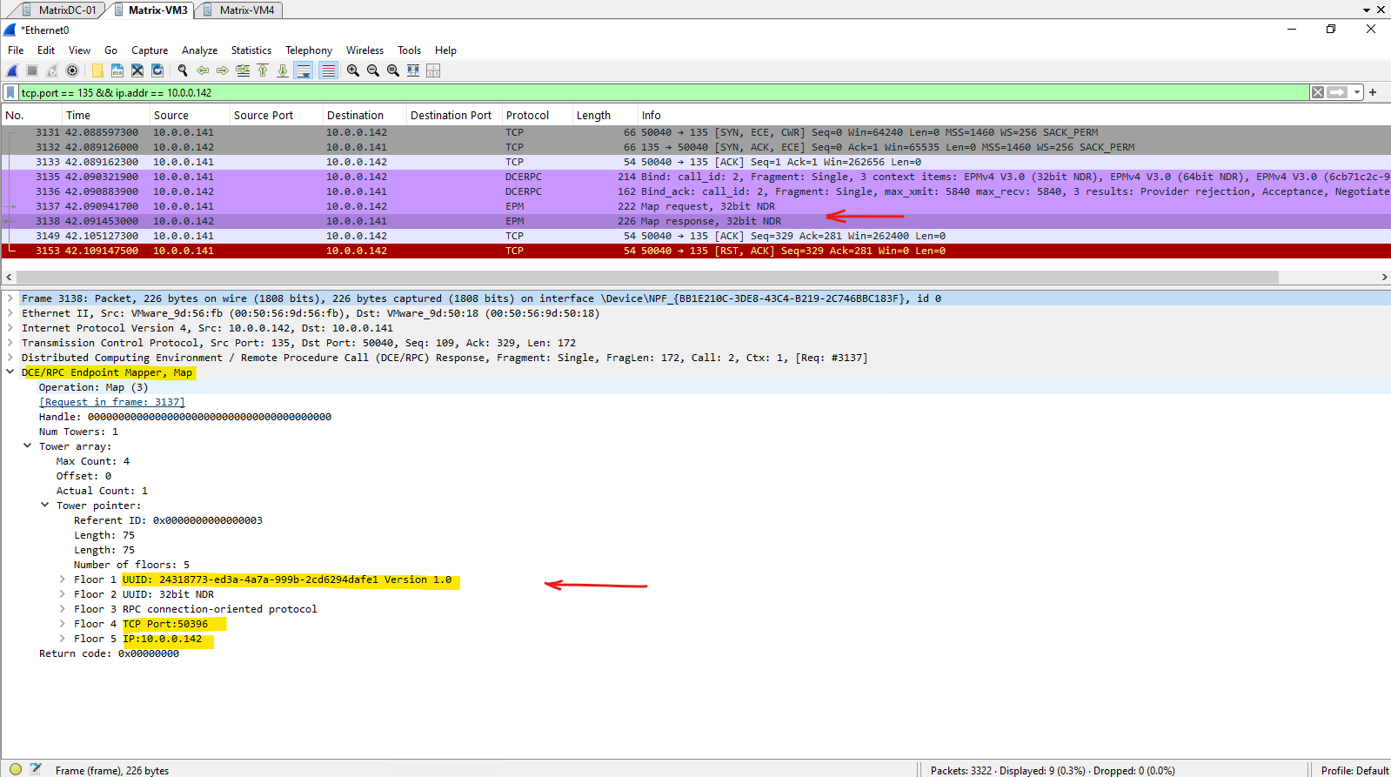
Task: Reload this capture file
Action: (157, 70)
